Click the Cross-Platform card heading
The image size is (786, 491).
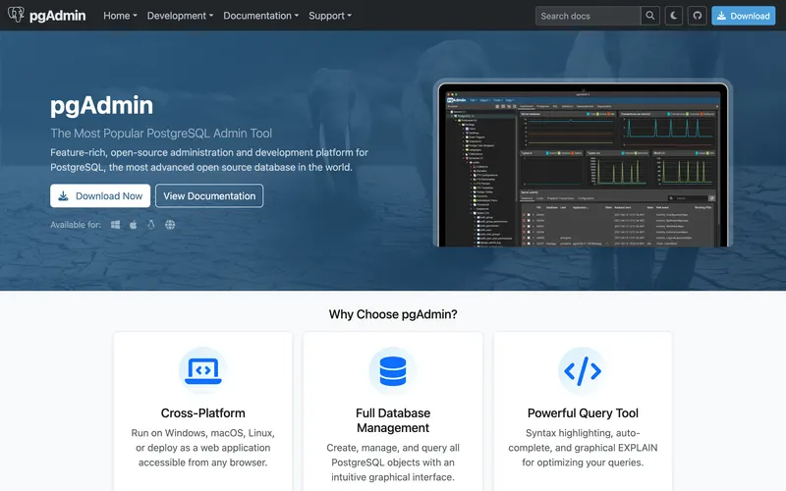click(x=203, y=413)
